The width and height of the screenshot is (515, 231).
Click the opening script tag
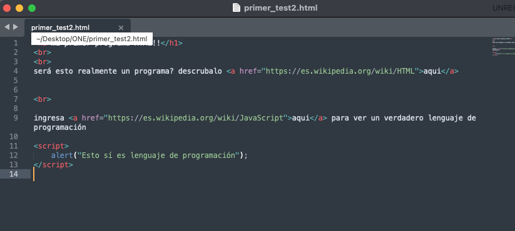(x=51, y=146)
